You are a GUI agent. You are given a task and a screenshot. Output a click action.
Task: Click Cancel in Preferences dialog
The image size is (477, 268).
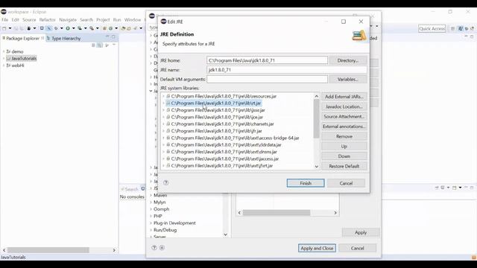[358, 248]
